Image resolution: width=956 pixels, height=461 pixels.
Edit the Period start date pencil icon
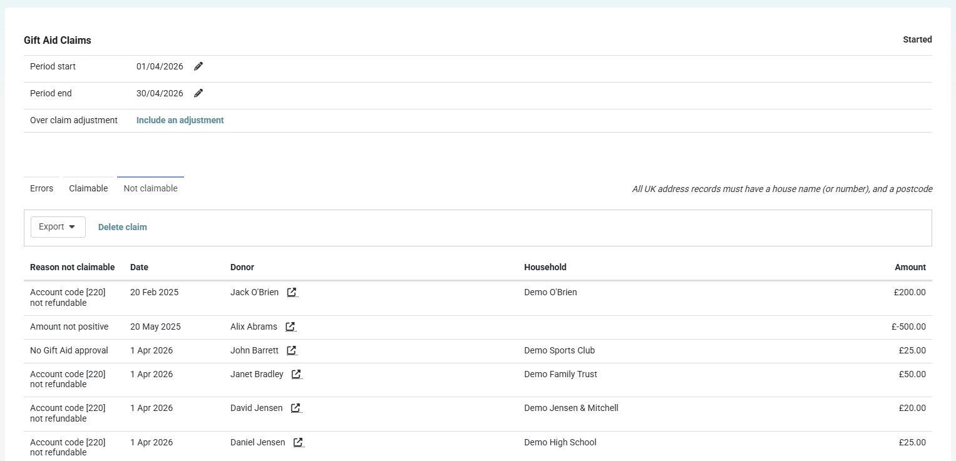tap(198, 66)
